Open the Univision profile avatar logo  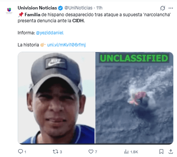[9, 11]
